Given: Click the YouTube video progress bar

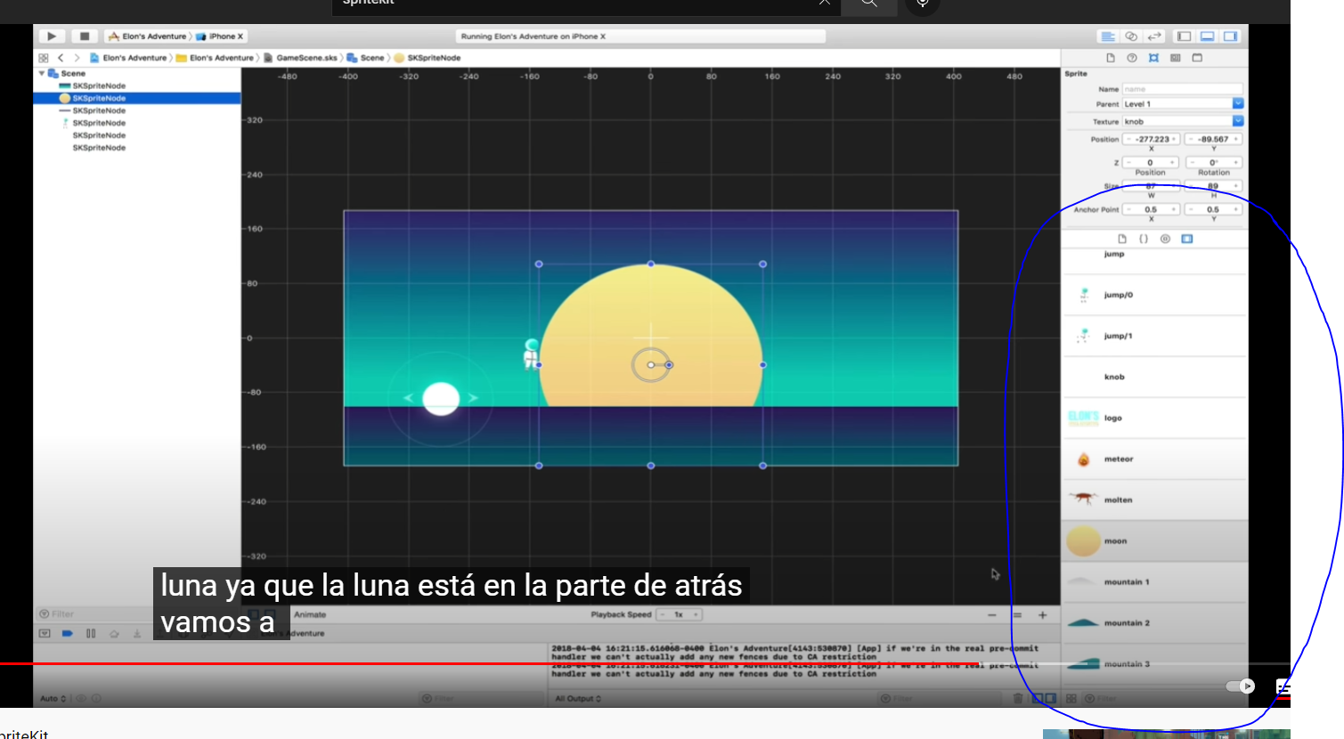Looking at the screenshot, I should coord(534,664).
